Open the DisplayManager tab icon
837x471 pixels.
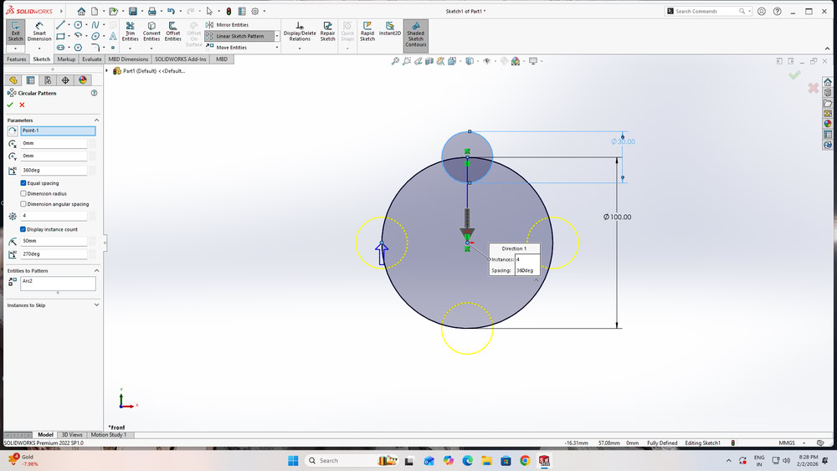tap(83, 80)
